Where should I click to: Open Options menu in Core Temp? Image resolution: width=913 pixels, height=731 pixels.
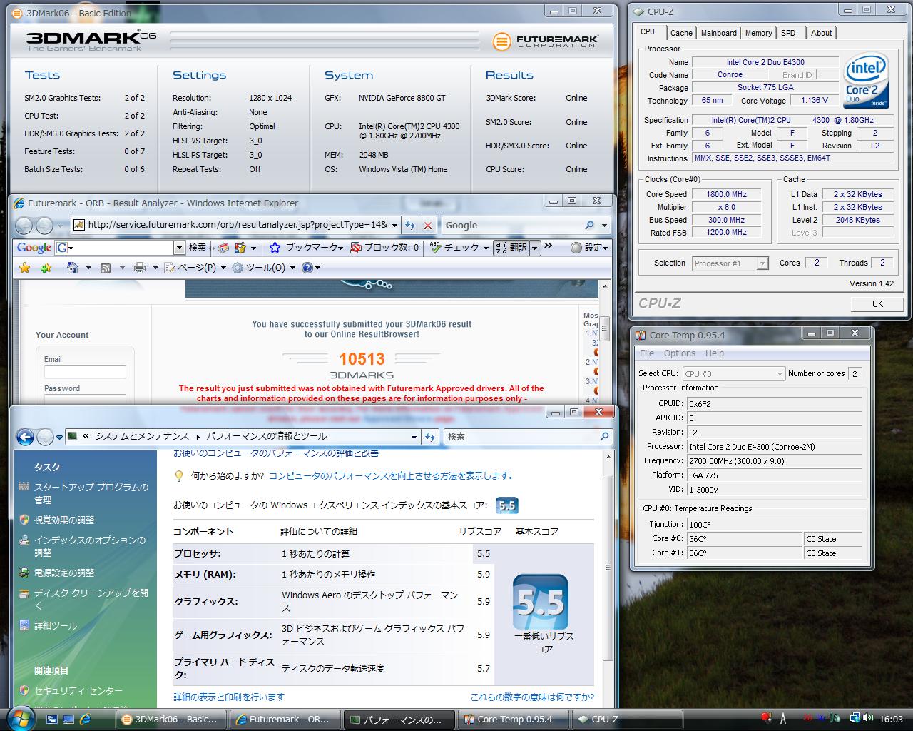(x=679, y=353)
